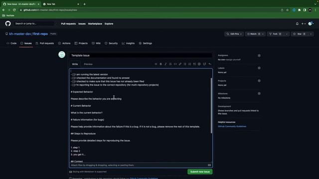Image resolution: width=319 pixels, height=179 pixels.
Task: Open Explore in top navigation
Action: [x=109, y=24]
